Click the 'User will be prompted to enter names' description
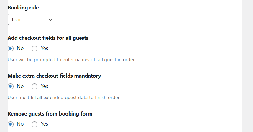Screen dimensions: 253x132 71,59
